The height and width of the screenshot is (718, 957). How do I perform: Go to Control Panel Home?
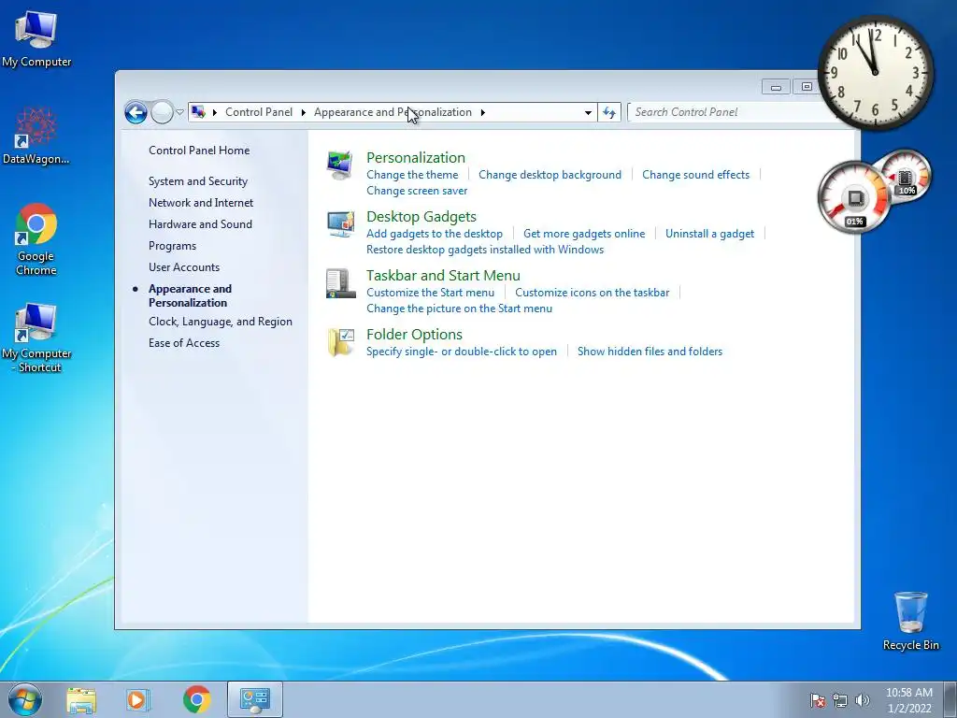pyautogui.click(x=199, y=151)
